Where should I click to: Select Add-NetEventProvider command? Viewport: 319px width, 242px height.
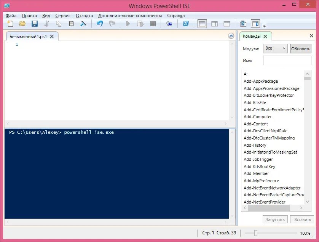point(265,202)
